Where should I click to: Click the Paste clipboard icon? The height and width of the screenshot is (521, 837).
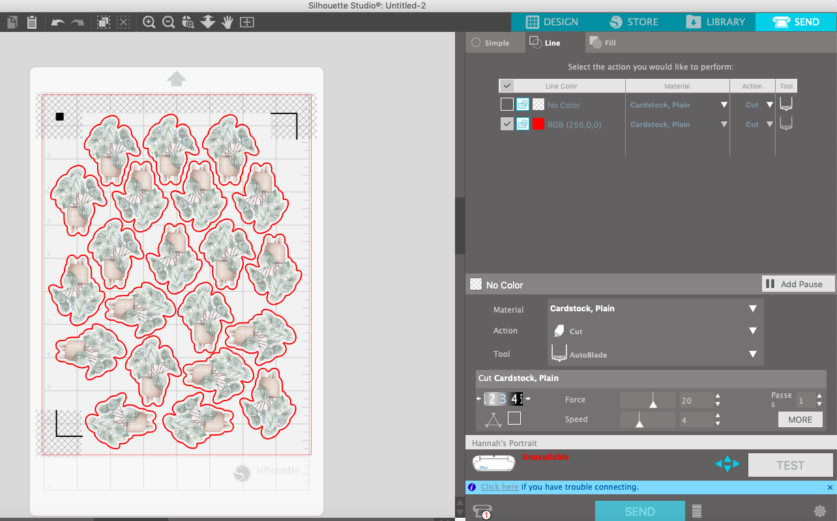(32, 22)
